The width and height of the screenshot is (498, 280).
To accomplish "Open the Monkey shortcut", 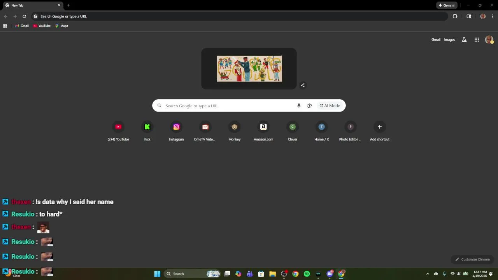I will [x=234, y=131].
